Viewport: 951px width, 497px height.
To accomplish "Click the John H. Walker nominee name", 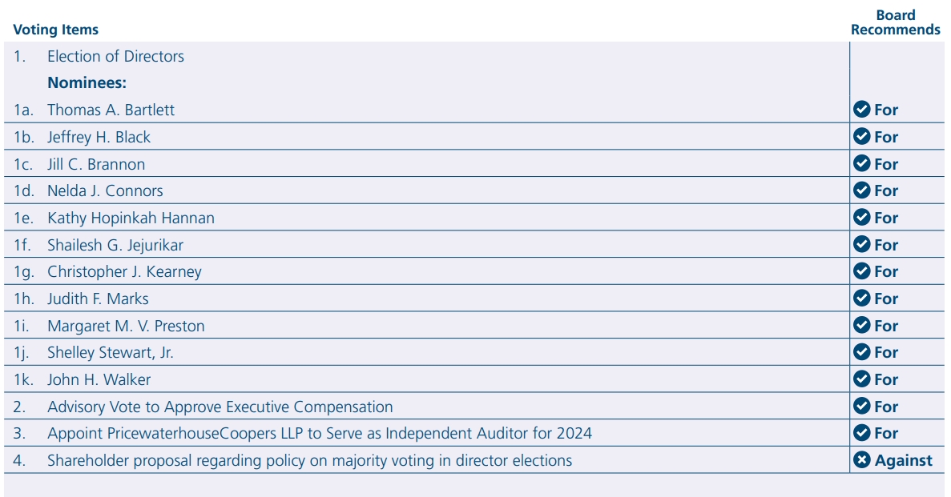I will [99, 379].
